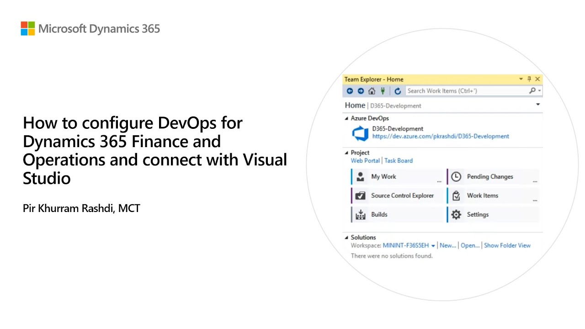Screen dimensions: 585x329
Task: Click the magnifier search icon
Action: point(532,91)
